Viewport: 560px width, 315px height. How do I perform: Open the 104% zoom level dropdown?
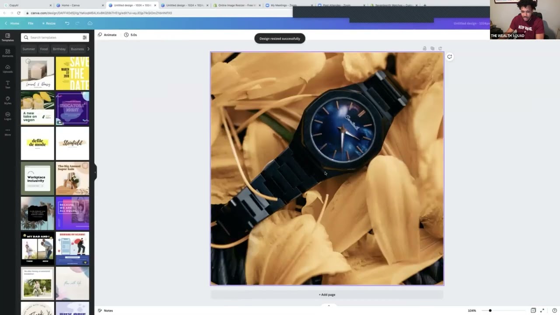pyautogui.click(x=472, y=311)
